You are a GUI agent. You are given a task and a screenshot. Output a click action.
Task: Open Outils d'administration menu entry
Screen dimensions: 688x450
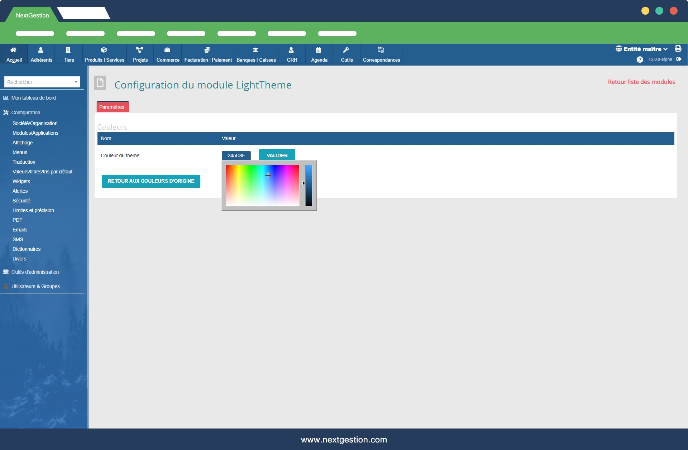tap(35, 272)
